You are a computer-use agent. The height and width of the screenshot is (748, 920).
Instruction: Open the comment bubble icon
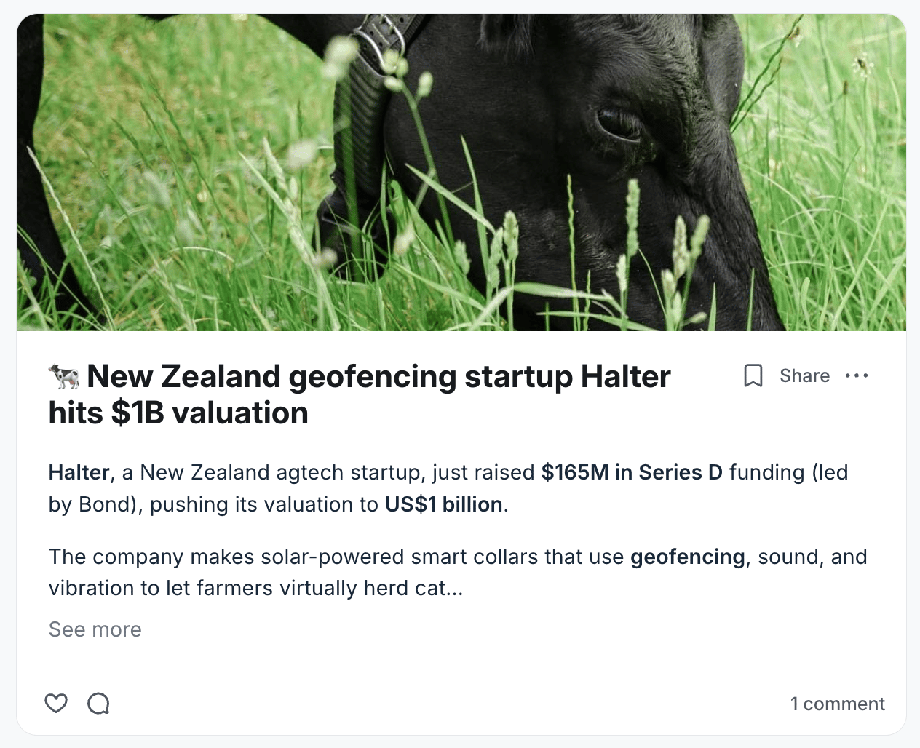(x=98, y=703)
